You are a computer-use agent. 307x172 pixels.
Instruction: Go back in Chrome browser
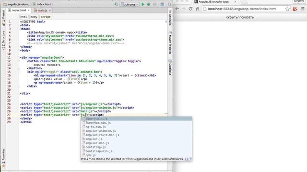tap(177, 9)
